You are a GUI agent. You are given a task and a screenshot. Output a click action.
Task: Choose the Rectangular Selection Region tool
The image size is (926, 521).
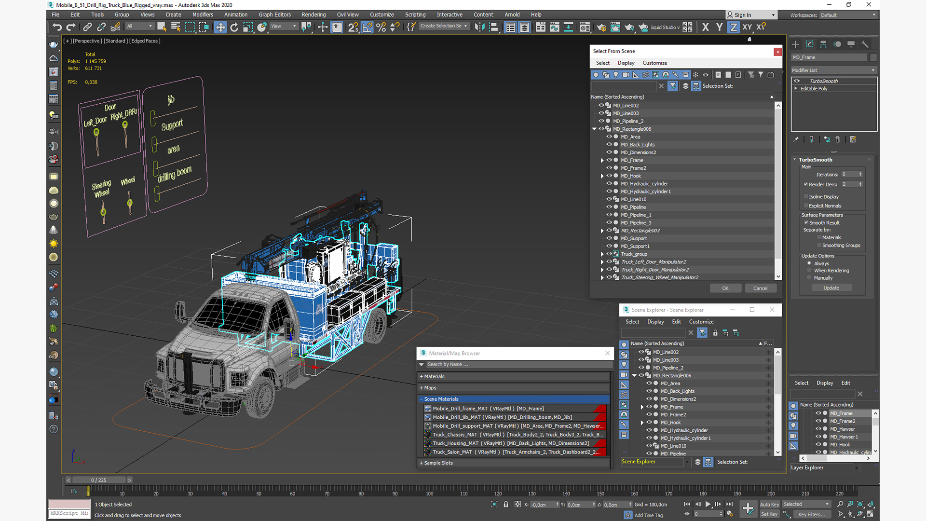190,27
